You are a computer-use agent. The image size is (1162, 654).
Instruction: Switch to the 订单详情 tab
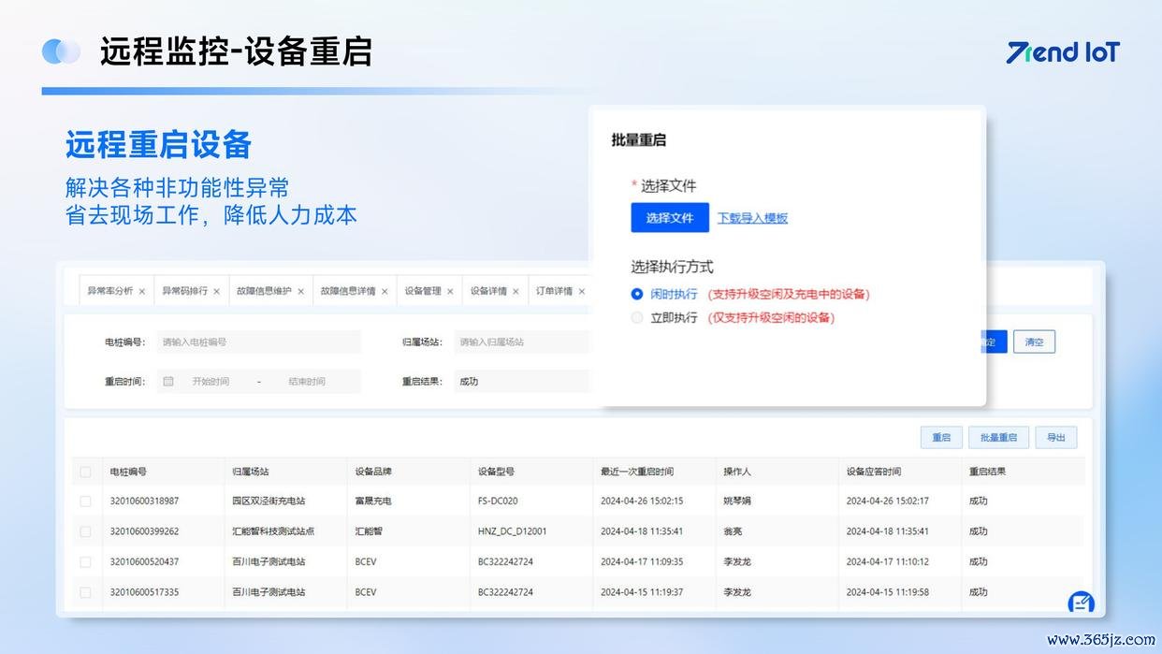(x=554, y=292)
